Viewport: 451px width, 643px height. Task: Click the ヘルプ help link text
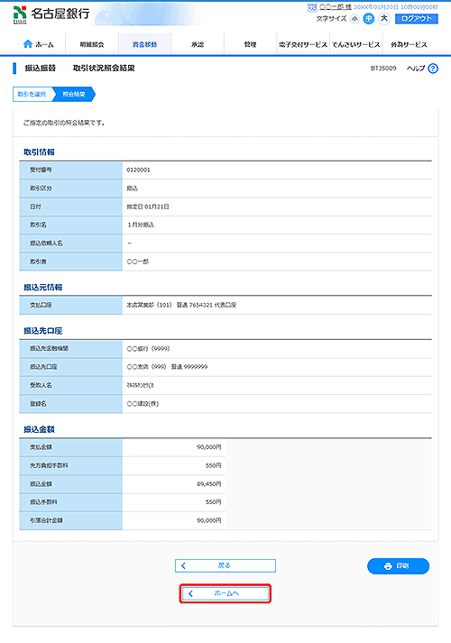(x=416, y=69)
